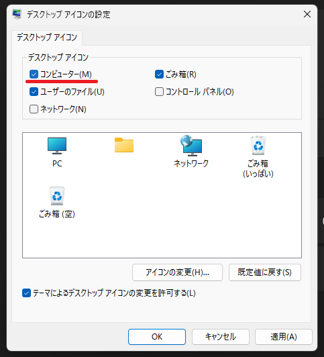Select the yellow user folder icon
Image resolution: width=324 pixels, height=357 pixels.
[x=124, y=145]
